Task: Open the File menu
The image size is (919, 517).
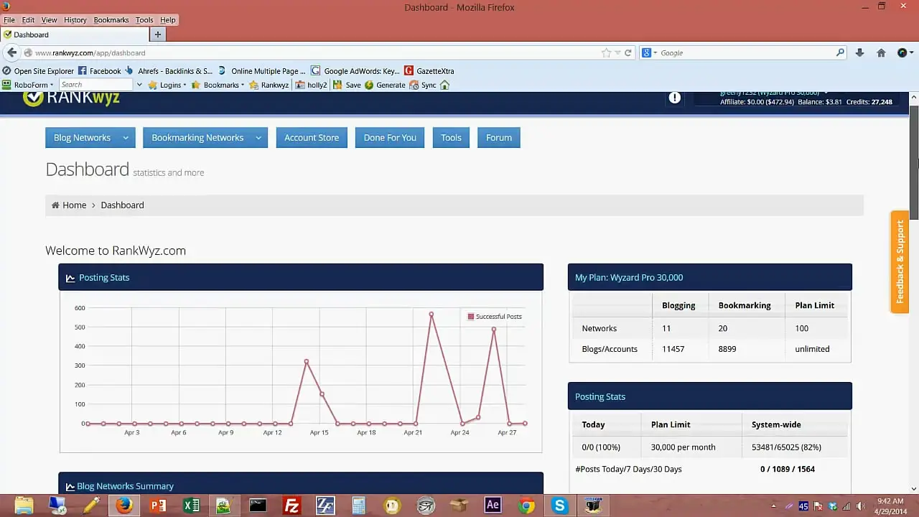Action: pos(9,20)
